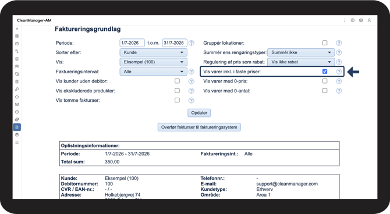Click the Kundetype value Erhverv
390x214 pixels.
[265, 190]
